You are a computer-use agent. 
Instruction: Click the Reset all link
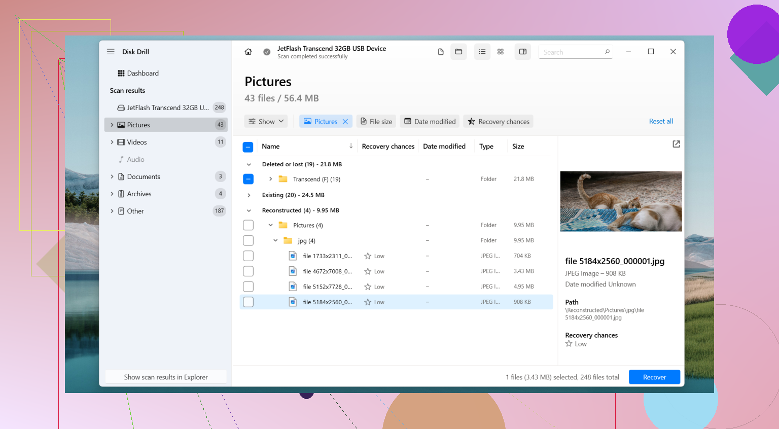coord(661,121)
